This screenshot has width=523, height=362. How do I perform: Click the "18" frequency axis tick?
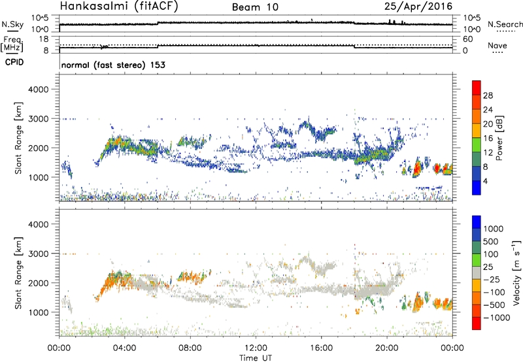(x=44, y=39)
